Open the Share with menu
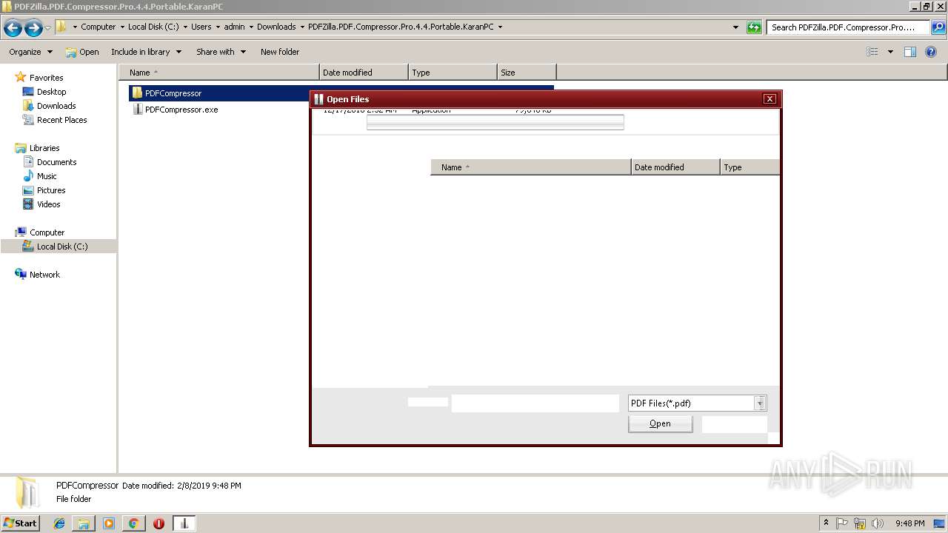This screenshot has height=533, width=948. (x=221, y=52)
